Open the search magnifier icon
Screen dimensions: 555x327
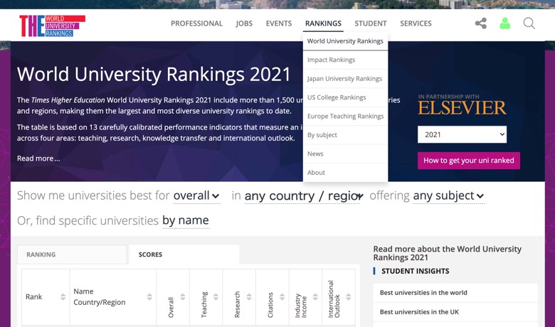point(529,23)
